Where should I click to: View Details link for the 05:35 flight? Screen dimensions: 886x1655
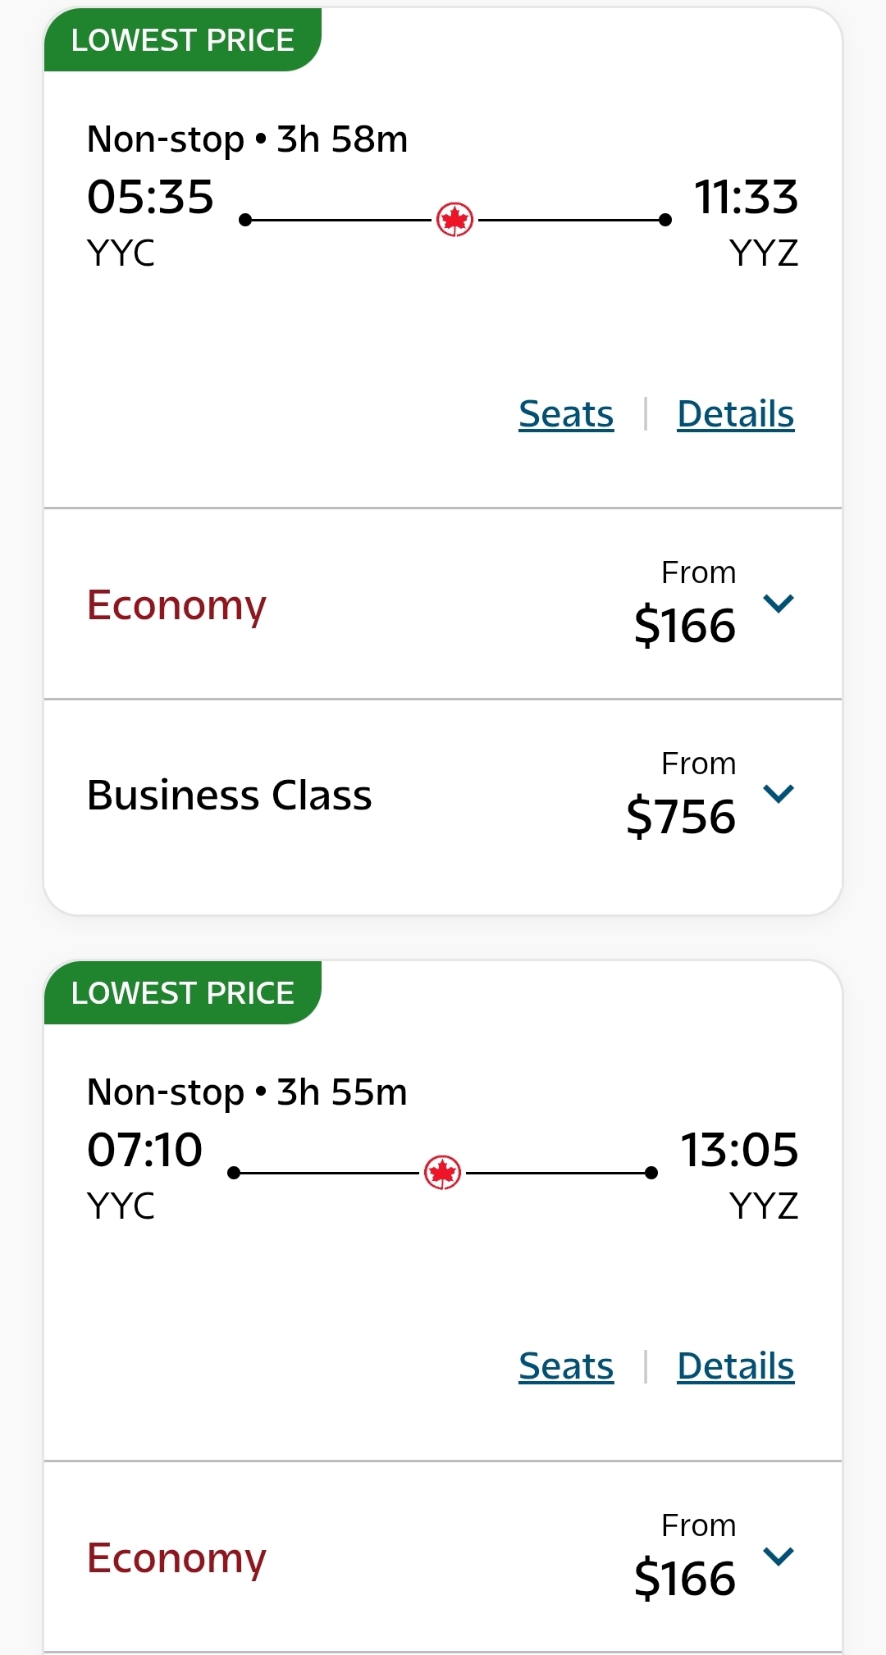pos(735,414)
